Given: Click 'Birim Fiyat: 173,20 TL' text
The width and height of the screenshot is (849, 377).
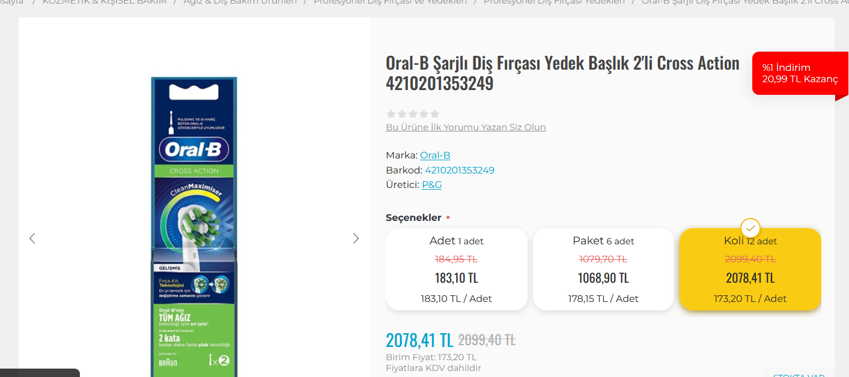Looking at the screenshot, I should [431, 357].
